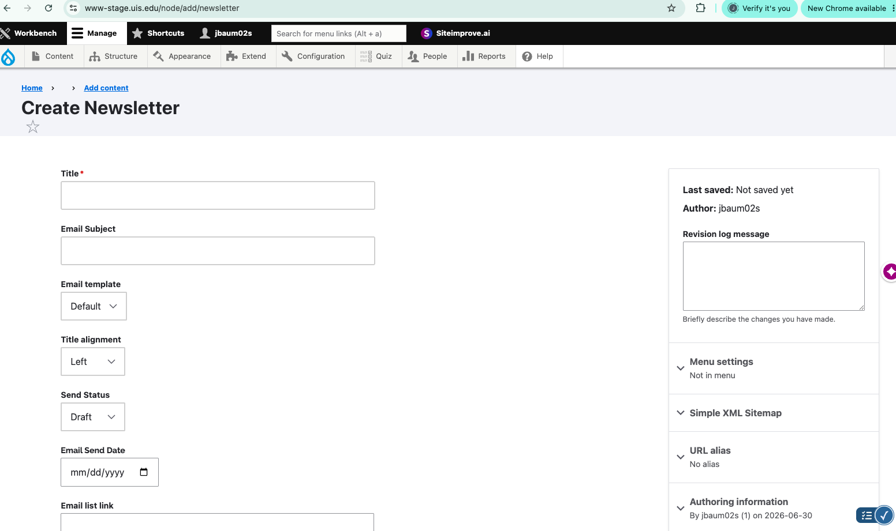The image size is (896, 531).
Task: Open the Send Status Draft dropdown
Action: tap(93, 417)
